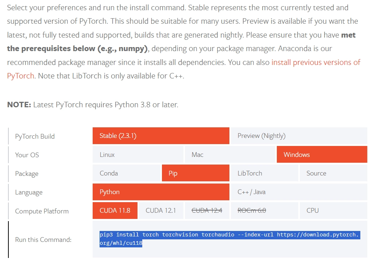The height and width of the screenshot is (270, 368).
Task: Click the PyTorch Build row label
Action: (x=35, y=136)
